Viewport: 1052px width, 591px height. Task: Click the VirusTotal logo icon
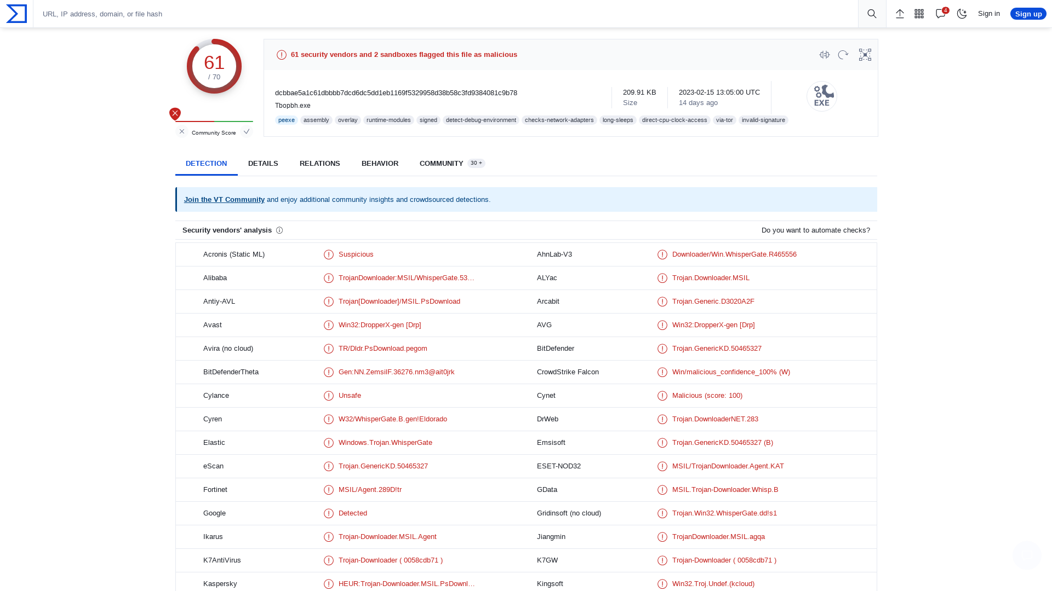point(16,14)
